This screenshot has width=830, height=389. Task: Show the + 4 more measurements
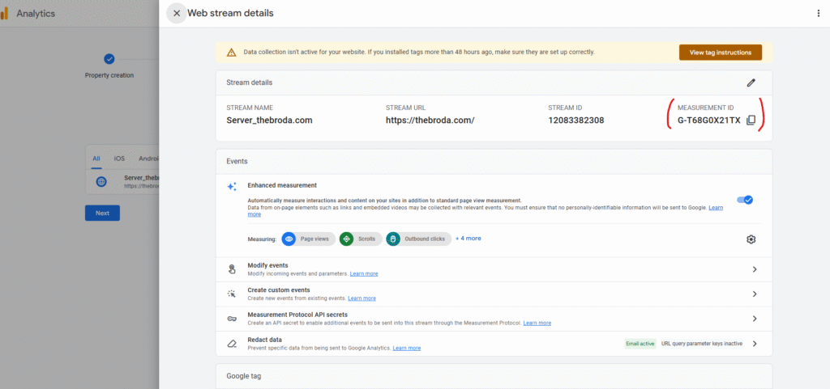point(468,239)
